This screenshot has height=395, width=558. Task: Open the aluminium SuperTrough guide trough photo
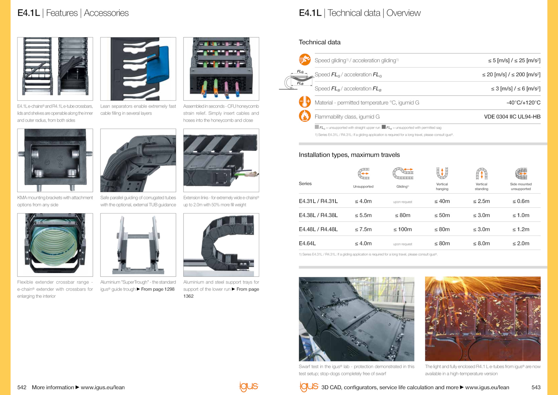pos(138,245)
